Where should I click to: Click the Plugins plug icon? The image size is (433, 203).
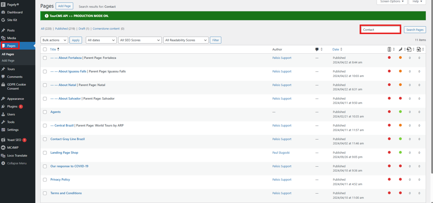tap(3, 106)
